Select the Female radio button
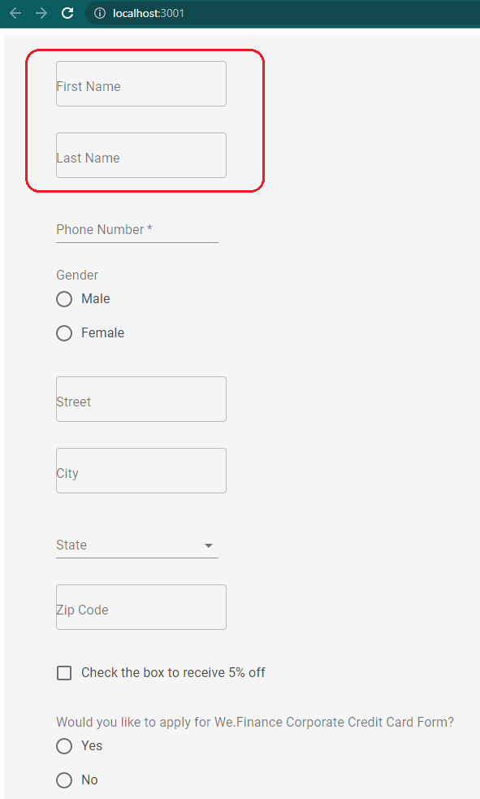This screenshot has height=799, width=480. [64, 333]
